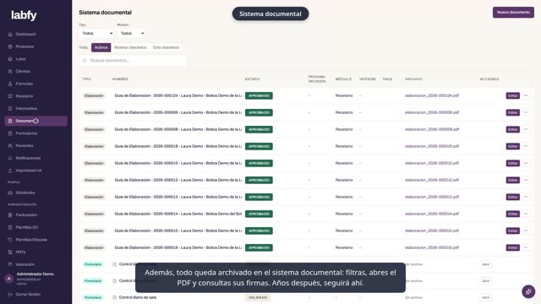Go to Facturación in sidebar

(x=26, y=215)
